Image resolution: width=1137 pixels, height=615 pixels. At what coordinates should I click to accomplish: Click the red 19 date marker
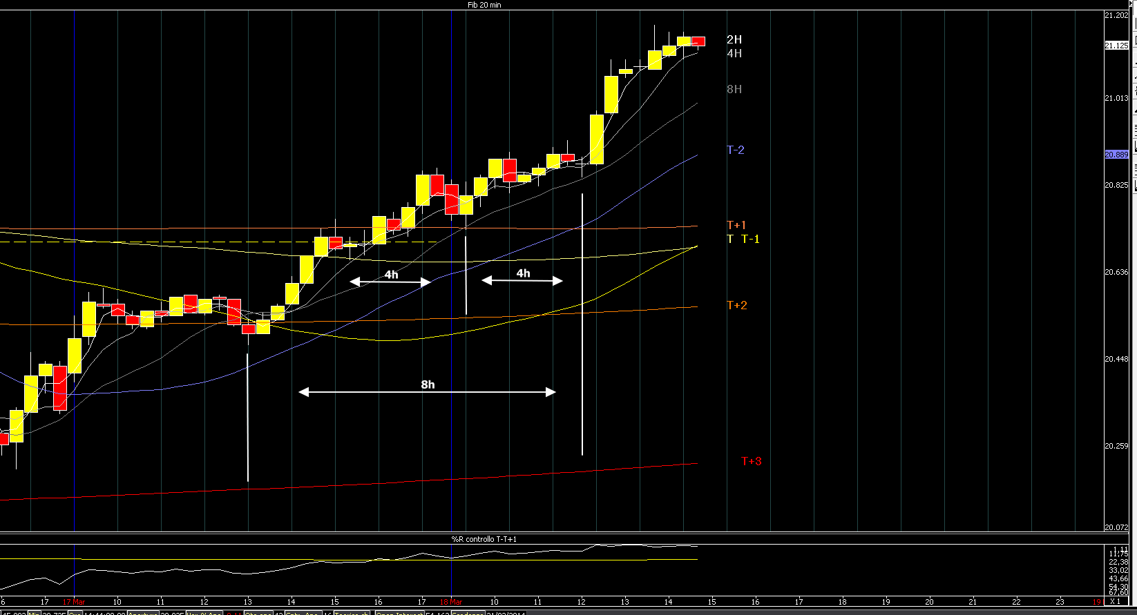1097,602
